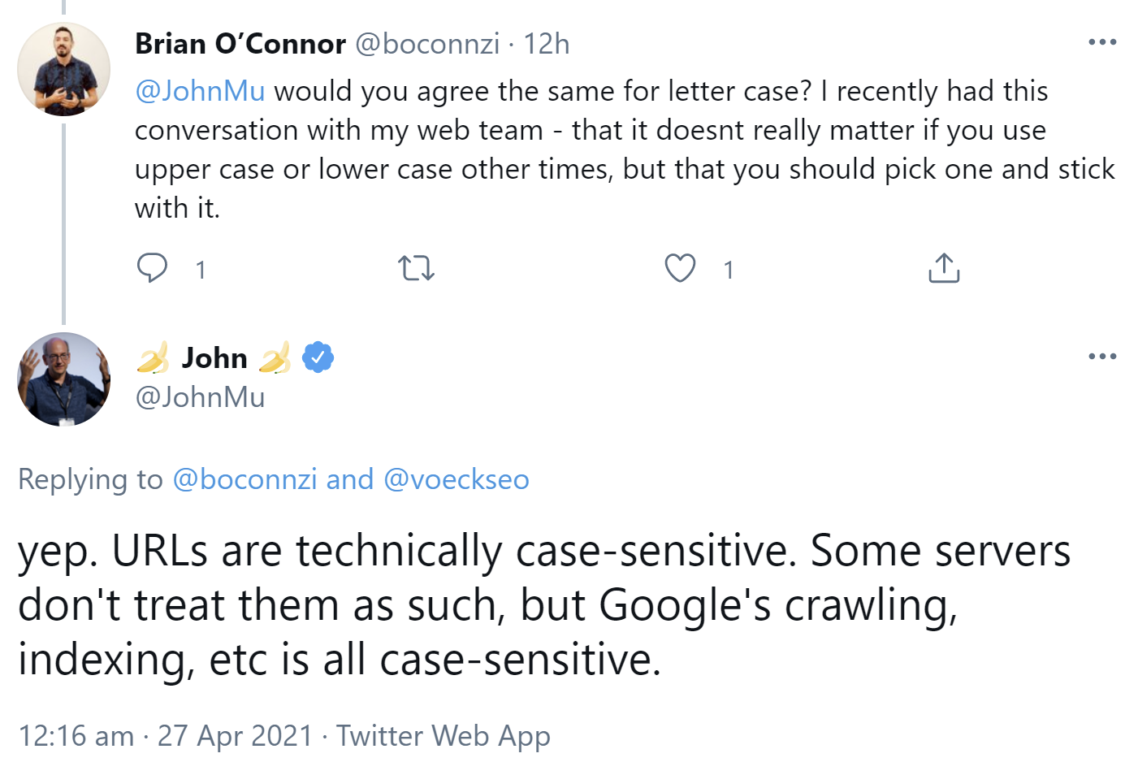Open the 12h timestamp on Brian's tweet

(x=546, y=44)
